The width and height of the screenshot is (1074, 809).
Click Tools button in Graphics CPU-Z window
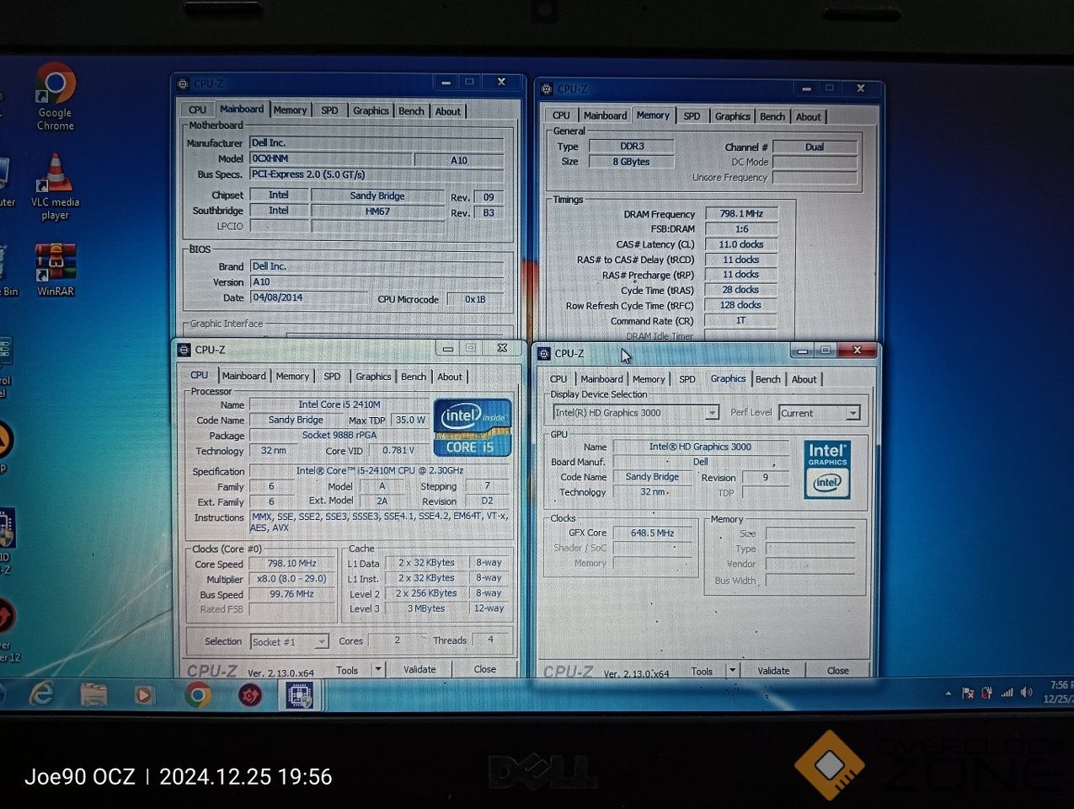702,672
